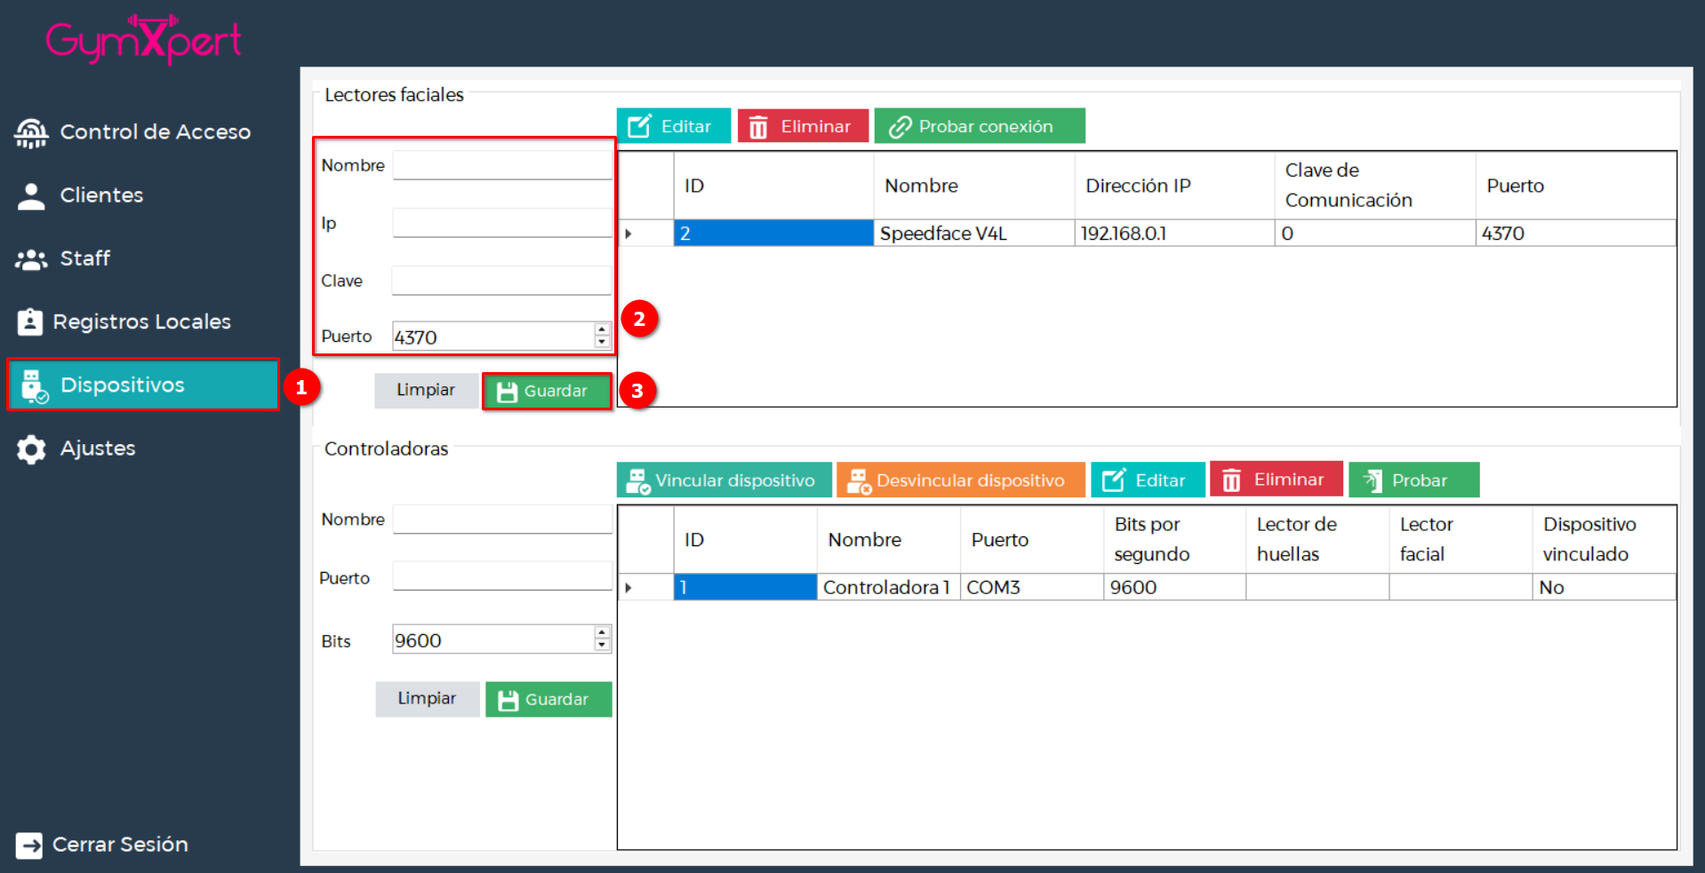Expand the Speedface V4L row arrow
Viewport: 1705px width, 873px height.
pyautogui.click(x=628, y=234)
